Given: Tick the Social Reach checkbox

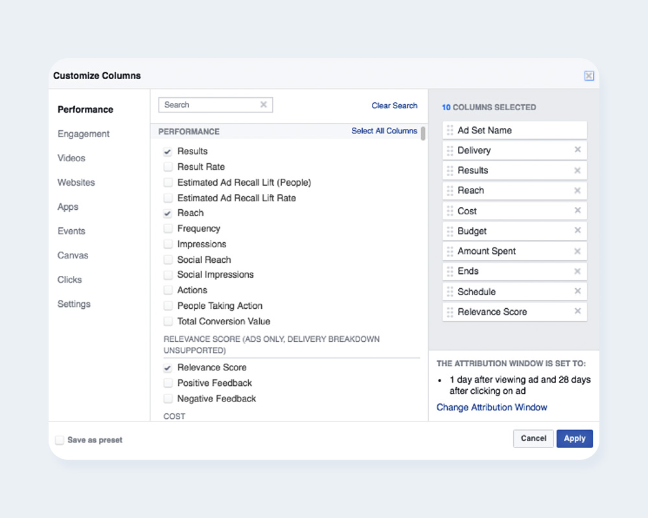Looking at the screenshot, I should tap(168, 260).
